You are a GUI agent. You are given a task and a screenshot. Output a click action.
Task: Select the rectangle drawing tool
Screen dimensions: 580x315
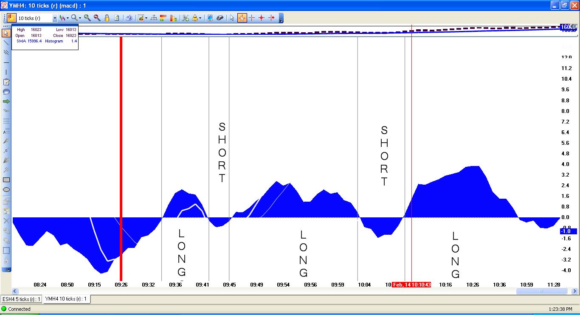(x=6, y=180)
